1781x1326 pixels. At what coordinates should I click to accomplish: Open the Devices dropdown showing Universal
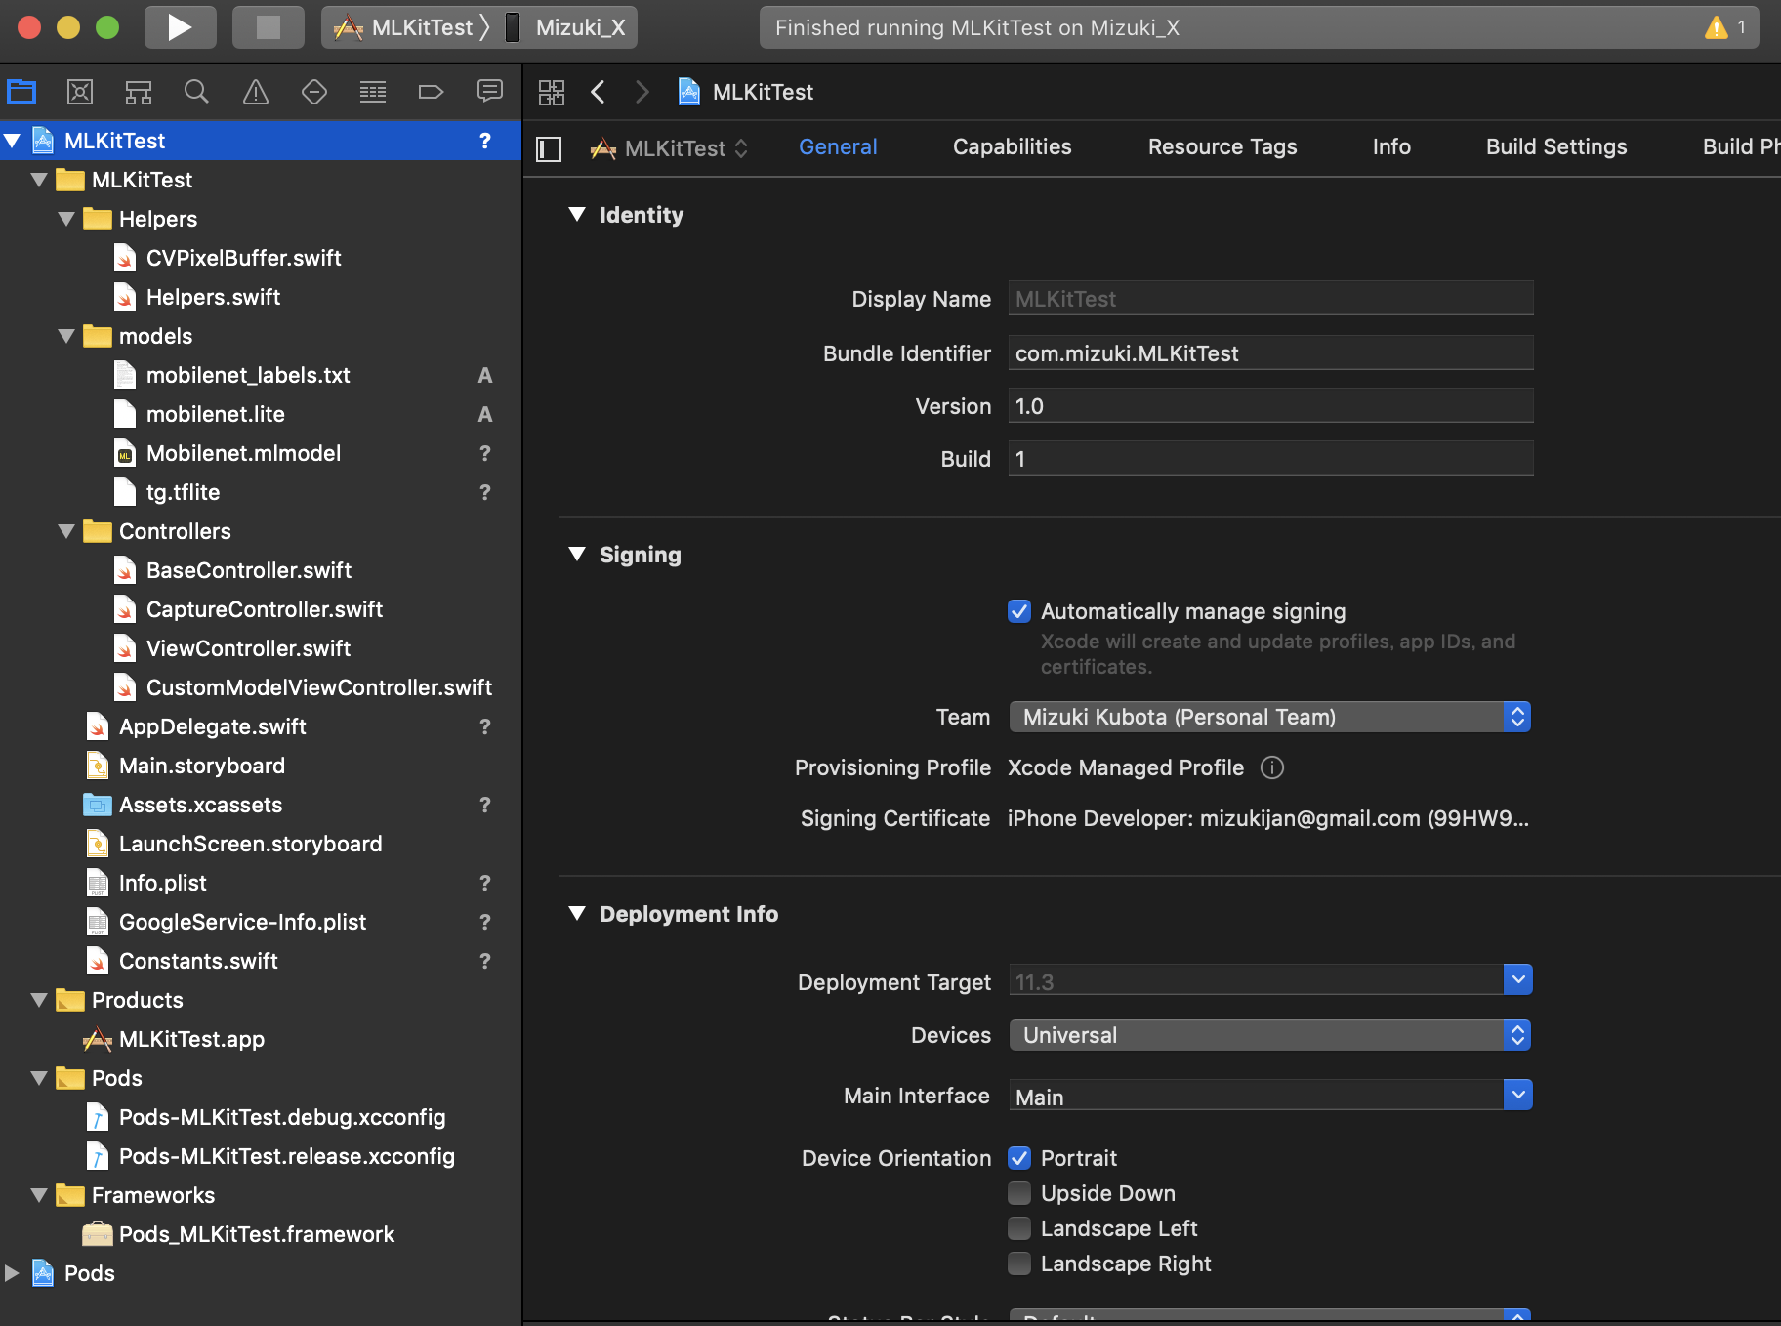1269,1035
